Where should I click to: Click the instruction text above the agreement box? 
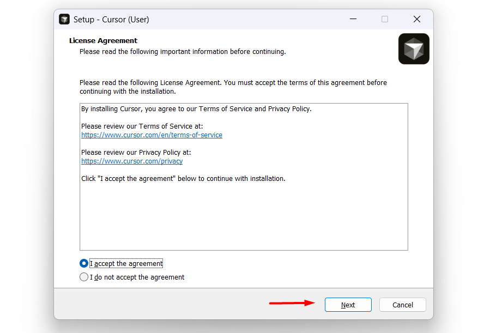coord(233,87)
